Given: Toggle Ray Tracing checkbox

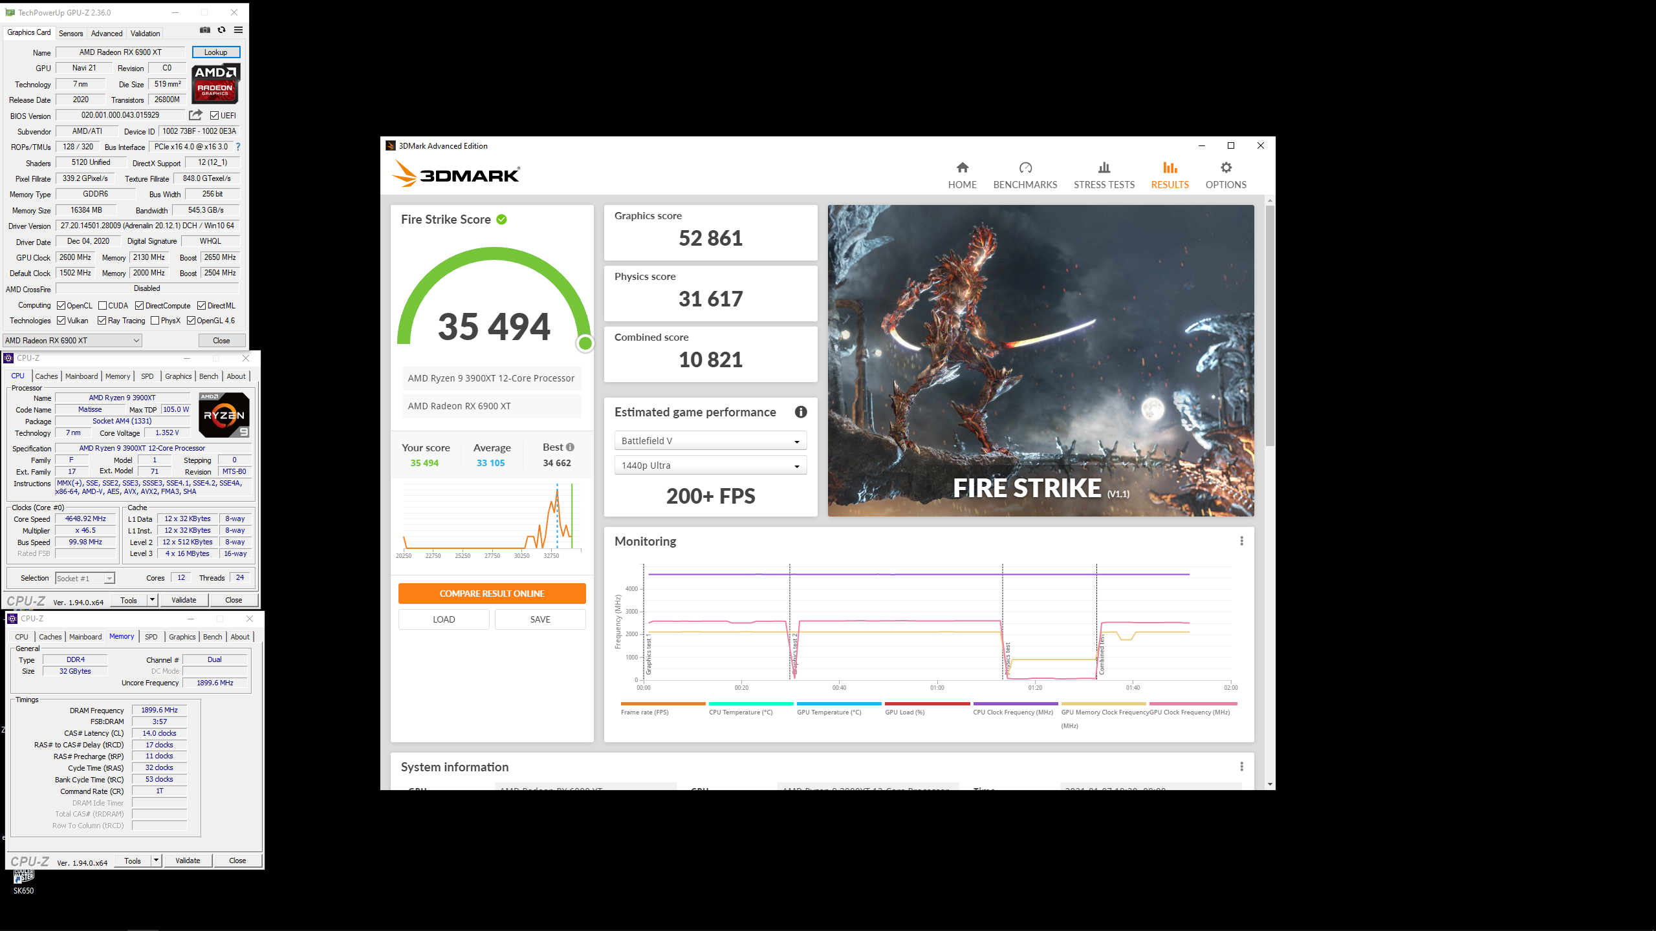Looking at the screenshot, I should [102, 321].
